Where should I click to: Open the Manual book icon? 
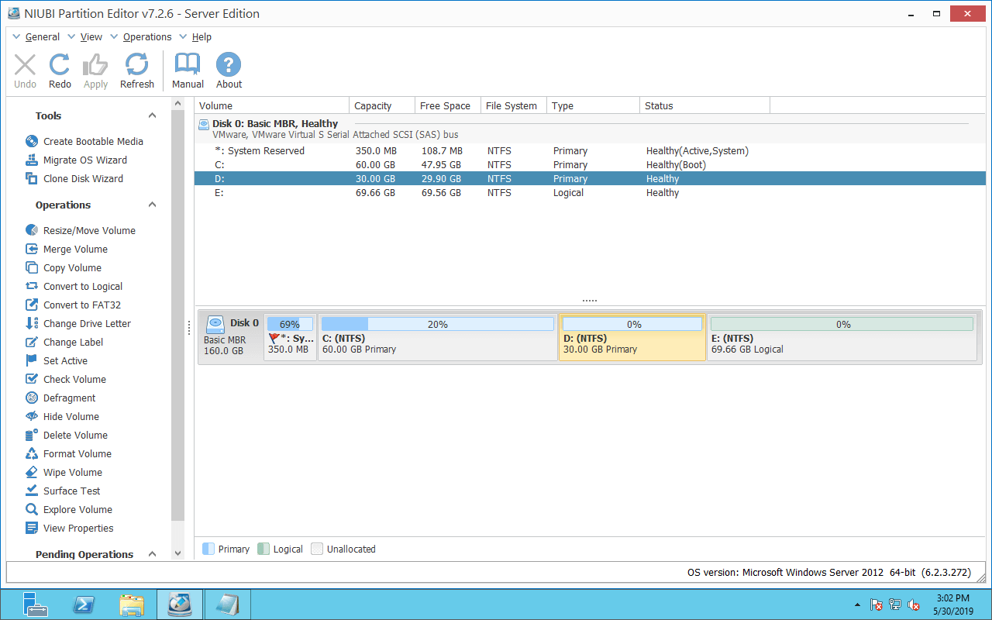point(188,71)
